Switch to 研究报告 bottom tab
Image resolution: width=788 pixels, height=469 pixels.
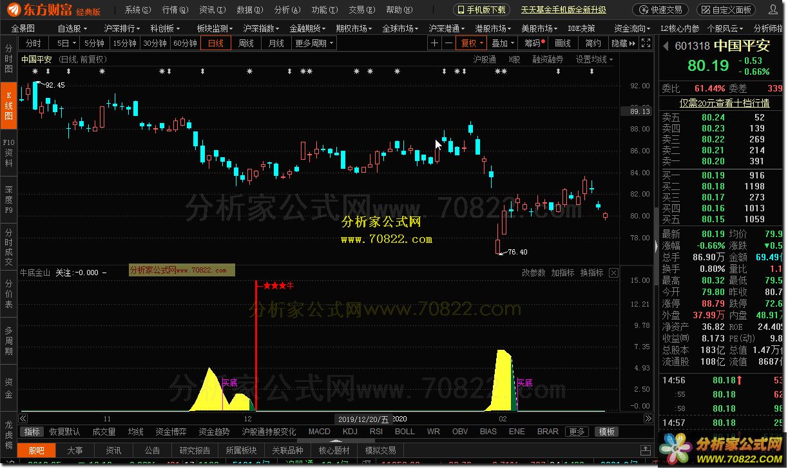coord(195,450)
